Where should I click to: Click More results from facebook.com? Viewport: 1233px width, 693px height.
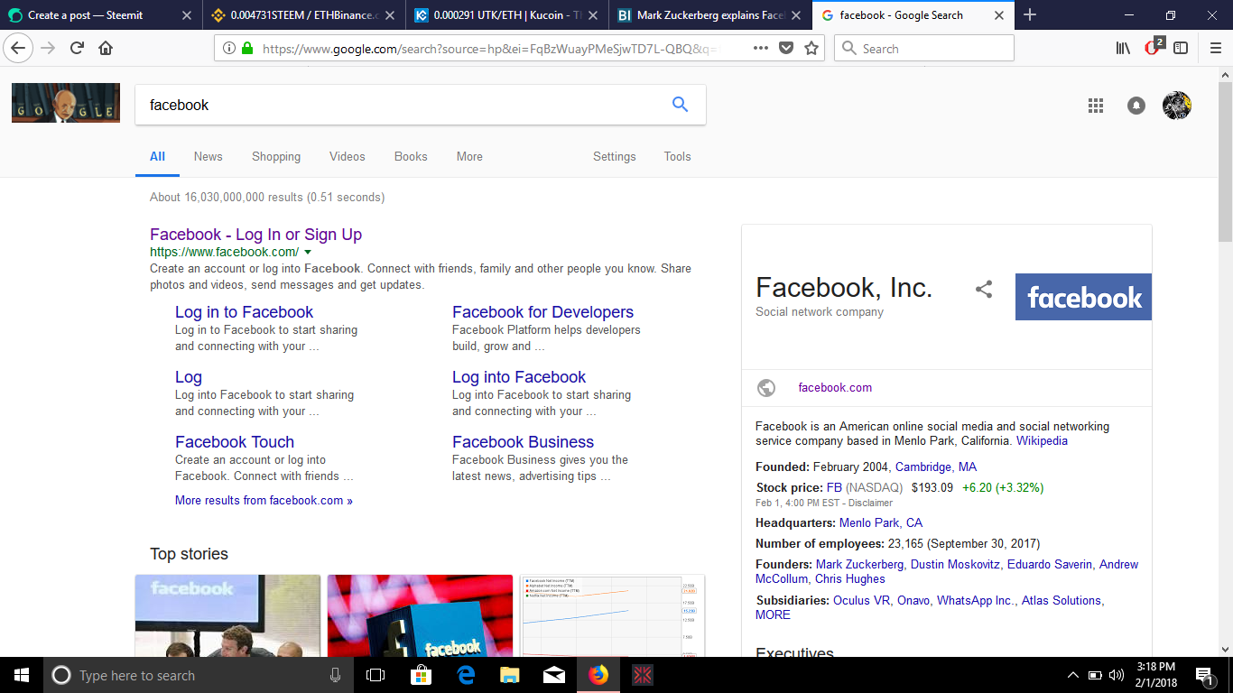coord(264,500)
